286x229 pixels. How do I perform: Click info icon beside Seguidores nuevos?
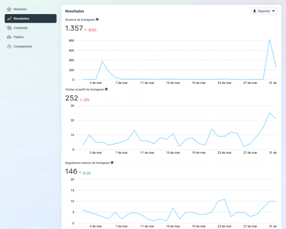point(112,163)
